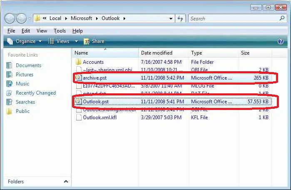Click the Views grid icon in toolbar

pyautogui.click(x=51, y=41)
